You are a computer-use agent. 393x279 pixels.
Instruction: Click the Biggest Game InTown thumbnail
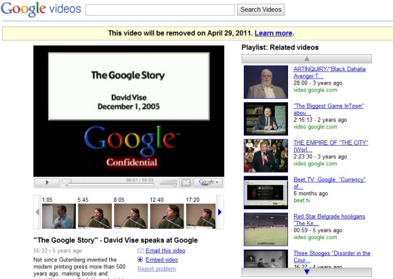coord(266,119)
